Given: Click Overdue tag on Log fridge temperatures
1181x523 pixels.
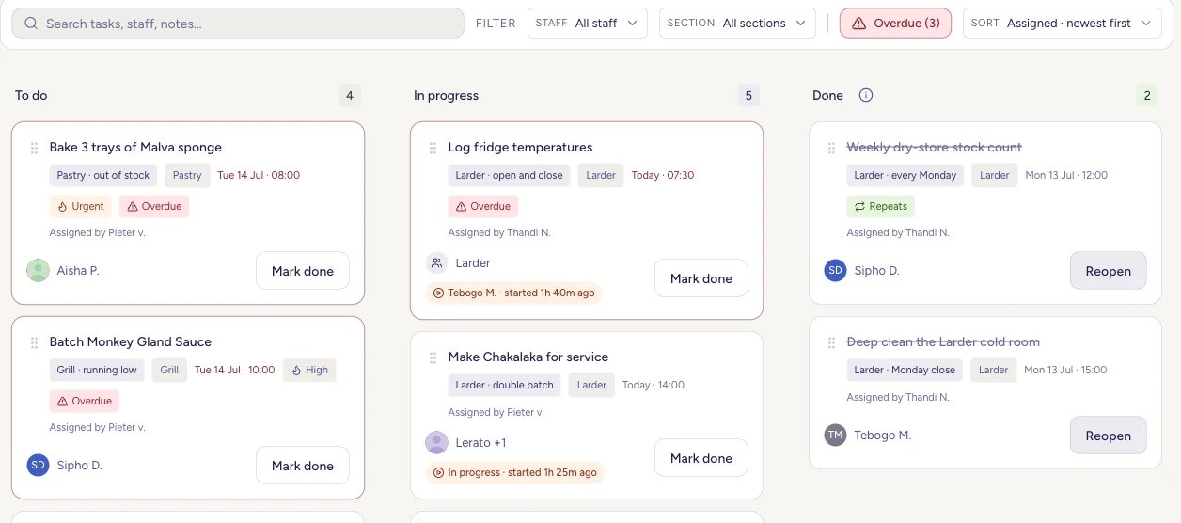Looking at the screenshot, I should (x=483, y=206).
